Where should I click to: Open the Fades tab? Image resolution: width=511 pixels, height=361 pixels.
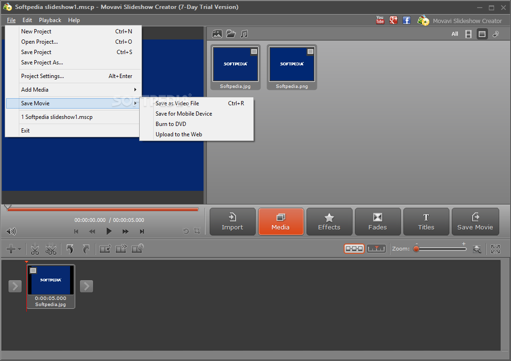pyautogui.click(x=377, y=222)
